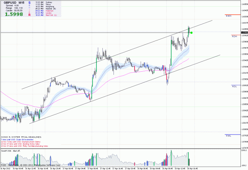Viewport: 248px width, 170px height.
Task: Click the Range 100, 118 line
Action: coord(14,8)
